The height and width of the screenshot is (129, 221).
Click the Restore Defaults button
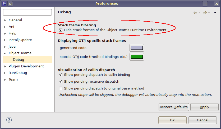coord(174,107)
